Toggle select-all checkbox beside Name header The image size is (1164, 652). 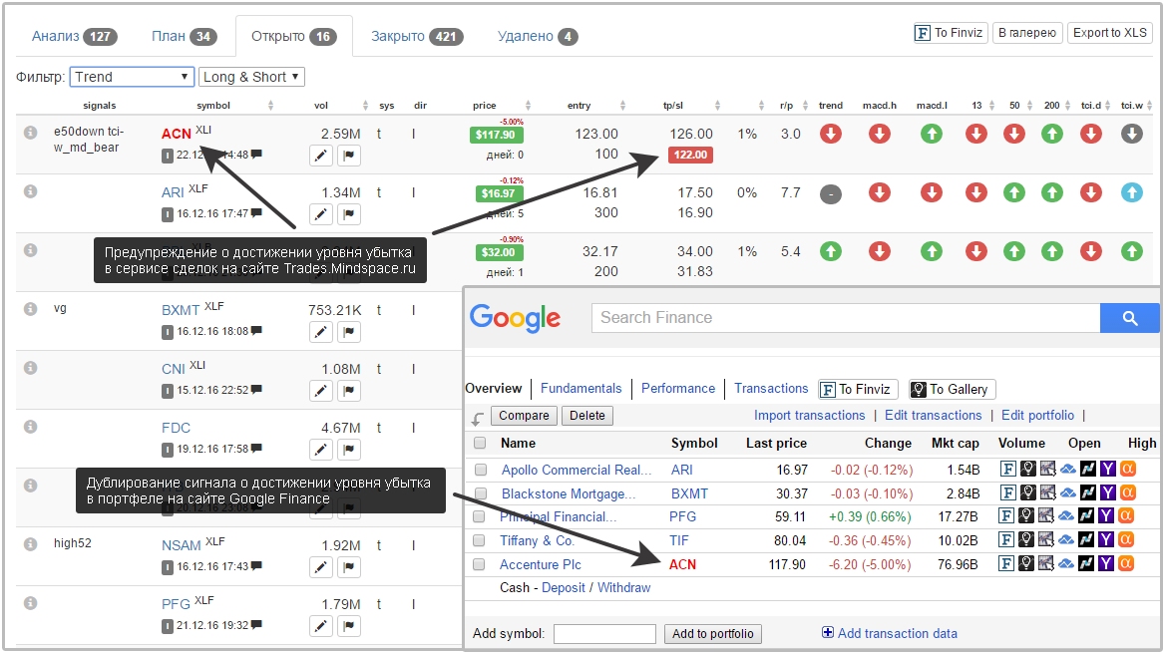tap(480, 443)
